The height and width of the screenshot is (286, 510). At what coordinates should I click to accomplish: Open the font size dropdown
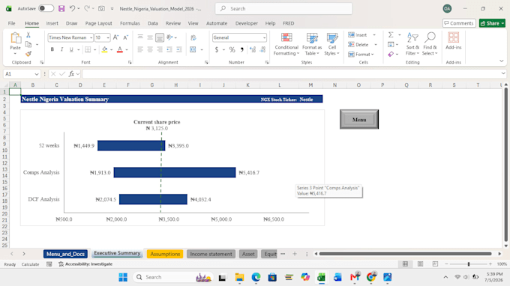[108, 37]
